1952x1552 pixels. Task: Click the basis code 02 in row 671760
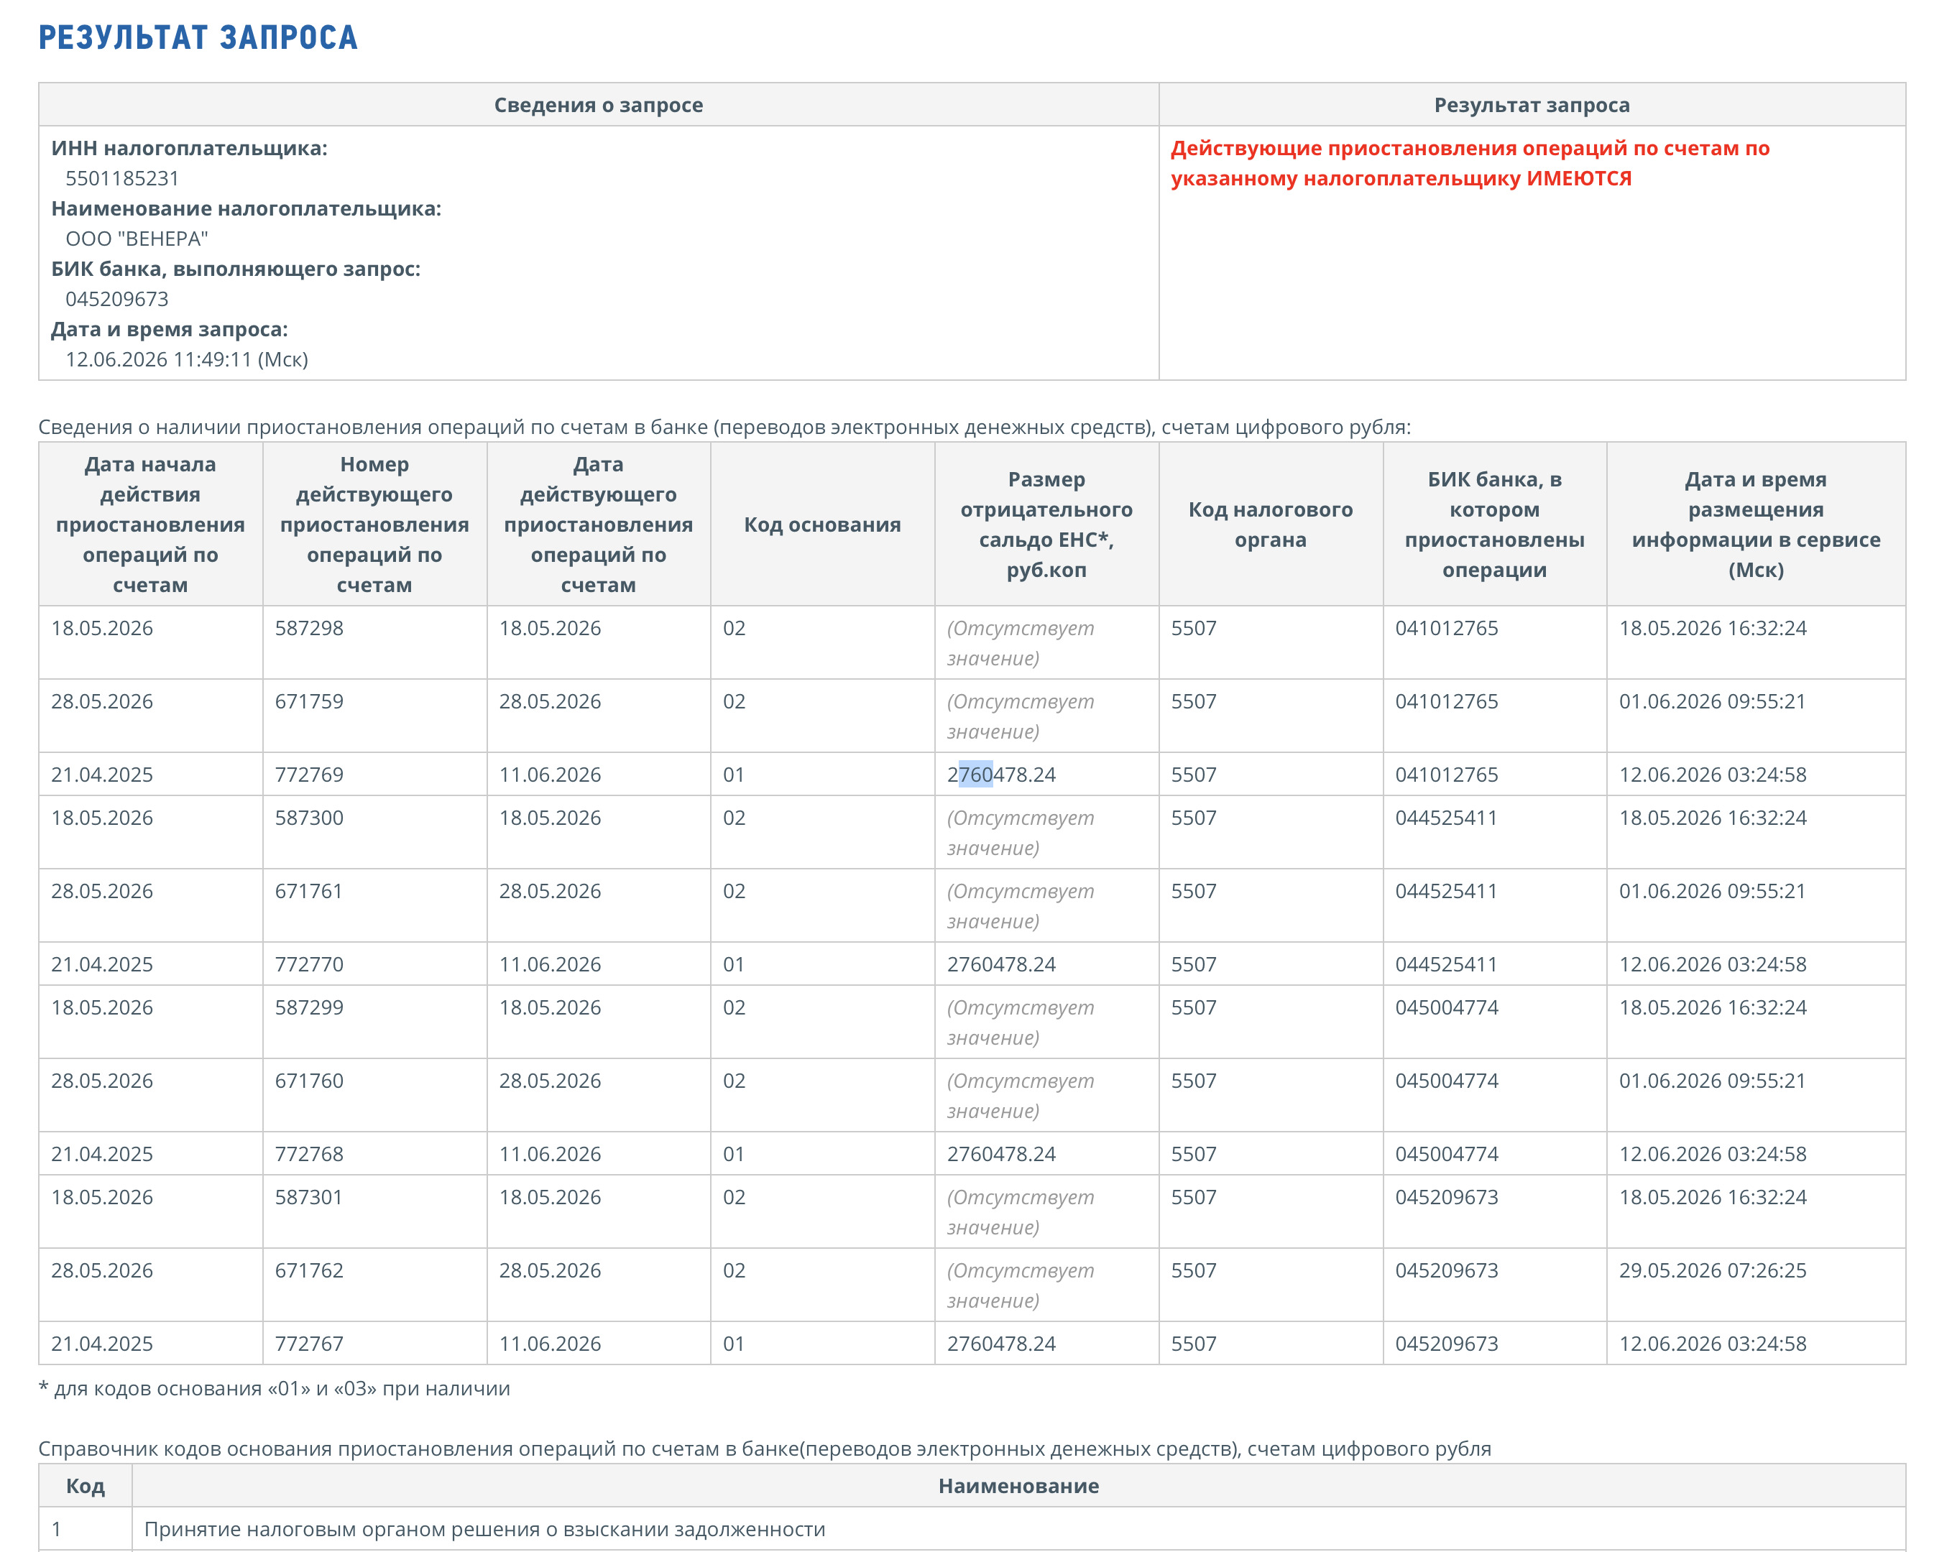735,1081
